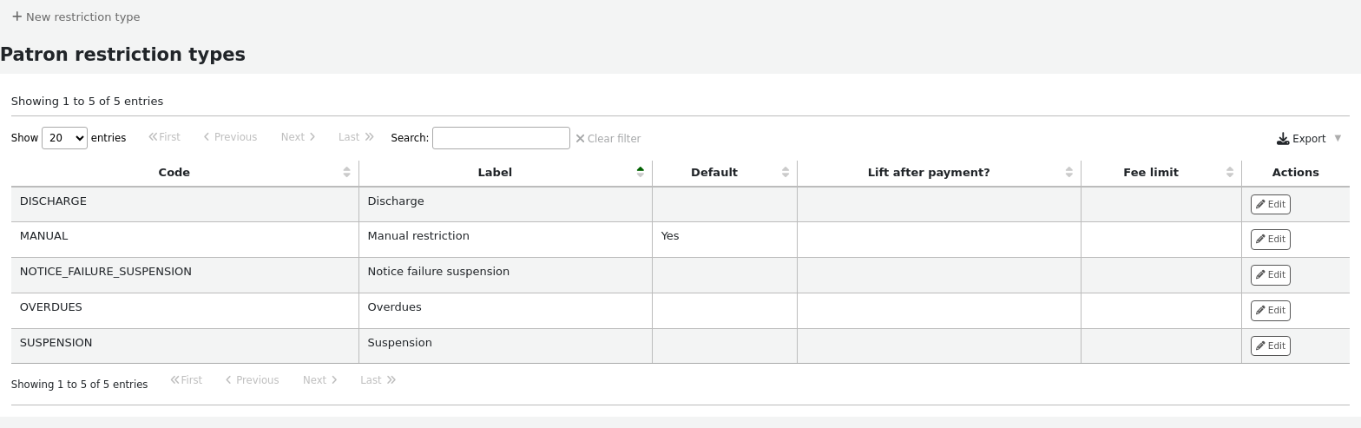Click First in the bottom pagination
Image resolution: width=1361 pixels, height=428 pixels.
pos(187,380)
